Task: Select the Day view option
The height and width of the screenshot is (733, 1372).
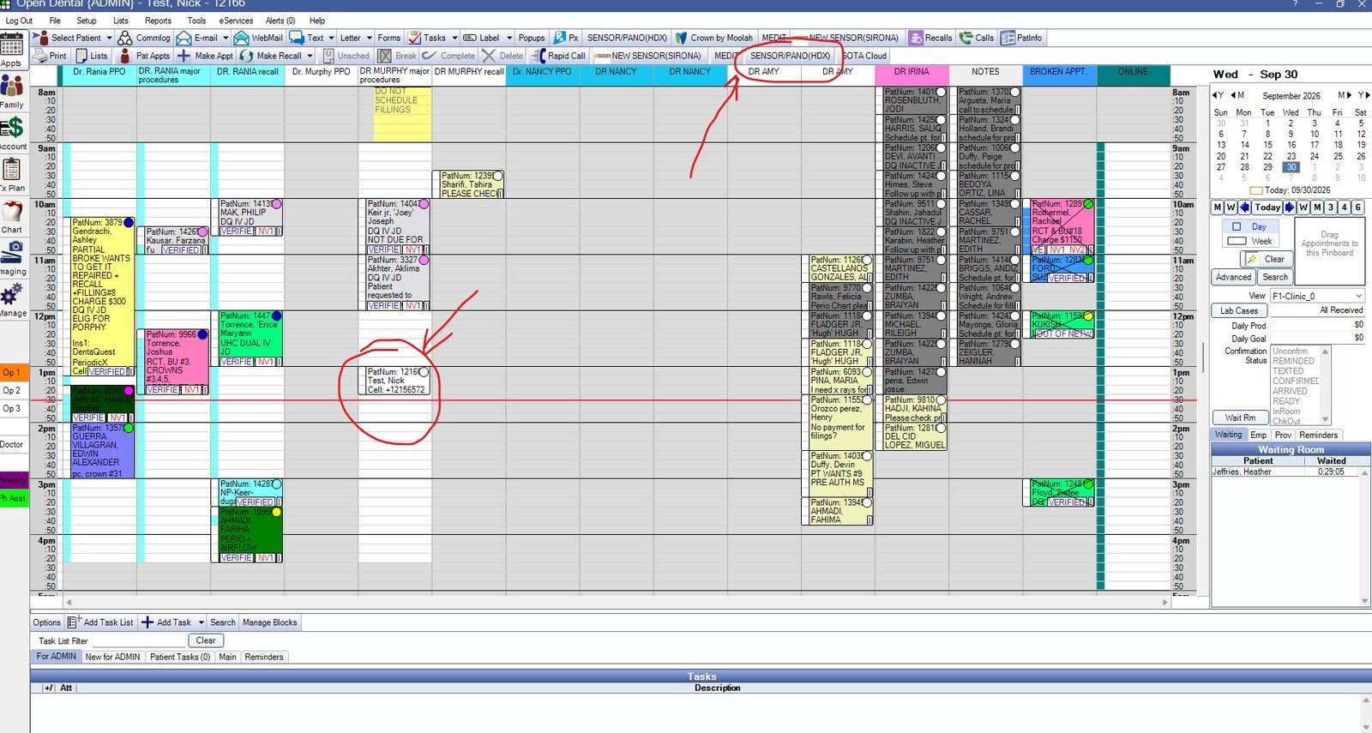Action: pos(1250,227)
